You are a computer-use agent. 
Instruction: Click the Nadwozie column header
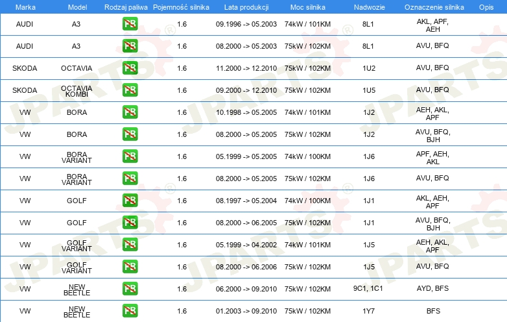370,7
